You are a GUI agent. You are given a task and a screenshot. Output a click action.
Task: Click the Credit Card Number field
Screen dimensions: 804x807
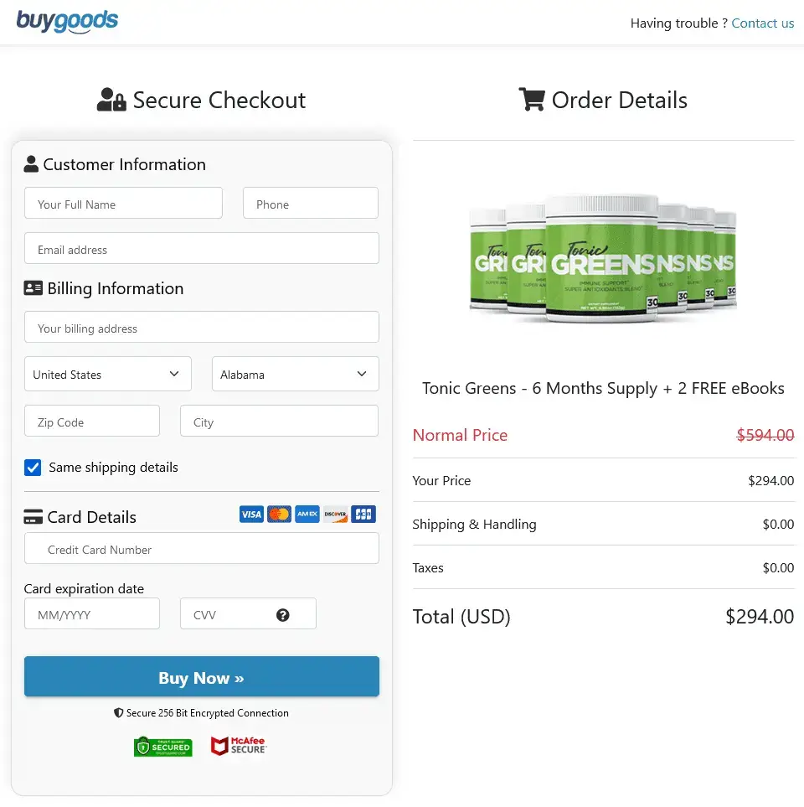(201, 549)
